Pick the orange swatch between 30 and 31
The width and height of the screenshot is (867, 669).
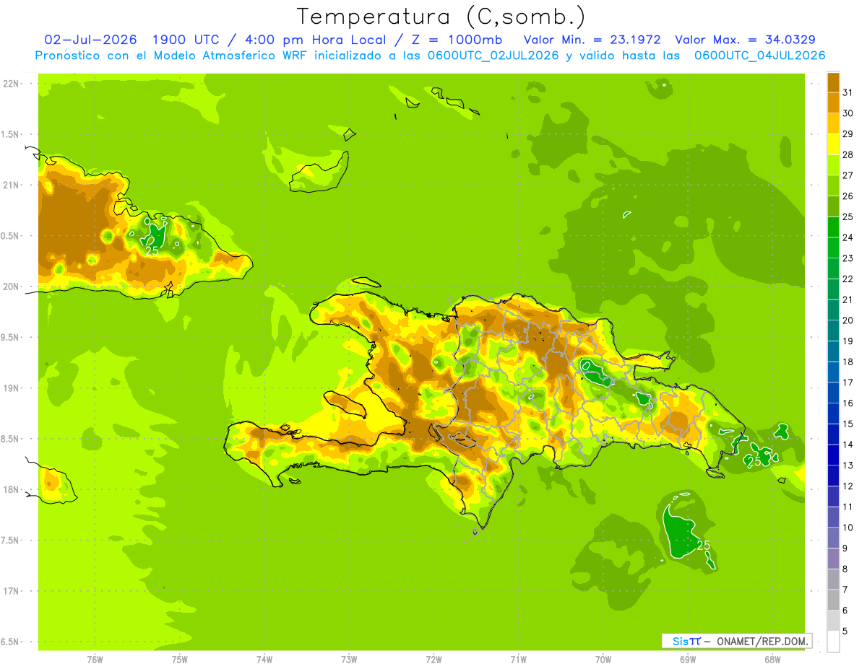point(833,102)
